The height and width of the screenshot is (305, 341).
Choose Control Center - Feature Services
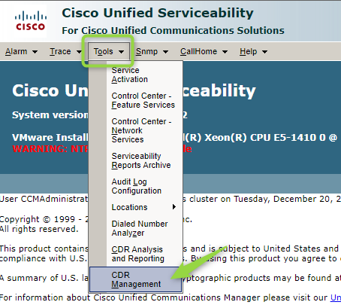point(143,100)
